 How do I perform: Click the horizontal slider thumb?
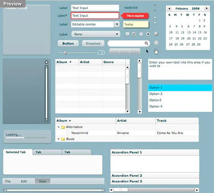[x=66, y=53]
